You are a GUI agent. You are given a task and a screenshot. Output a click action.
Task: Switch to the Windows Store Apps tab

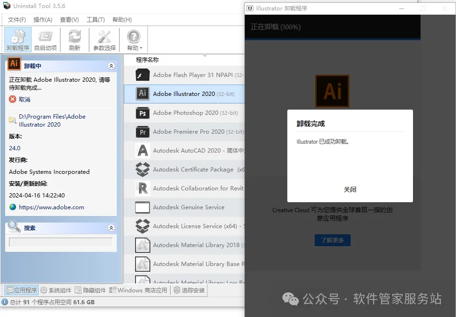click(138, 290)
